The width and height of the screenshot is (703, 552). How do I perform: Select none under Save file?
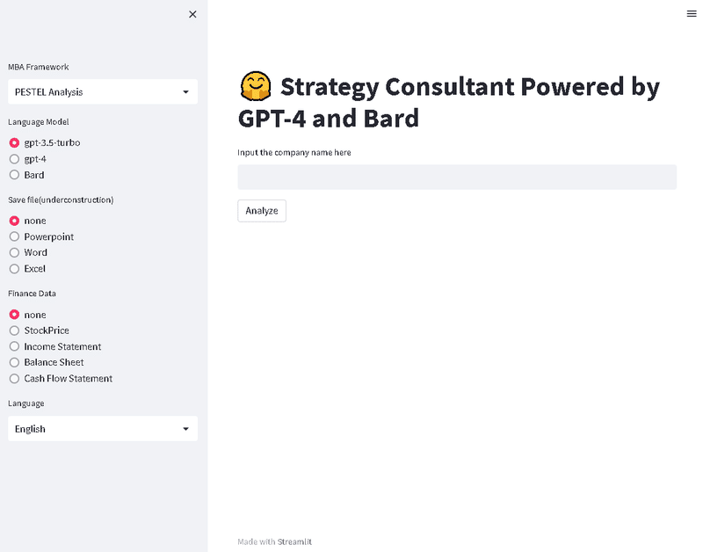click(28, 221)
